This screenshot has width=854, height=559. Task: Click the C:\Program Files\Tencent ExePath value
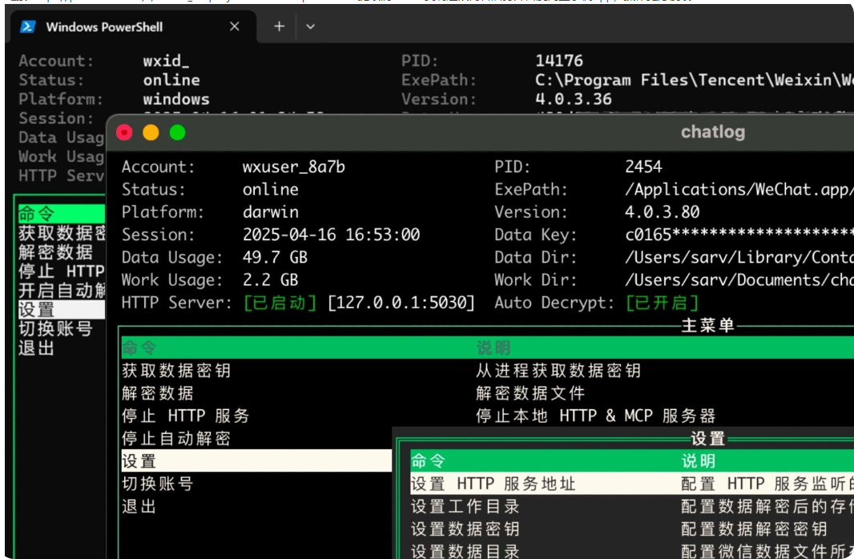(695, 80)
